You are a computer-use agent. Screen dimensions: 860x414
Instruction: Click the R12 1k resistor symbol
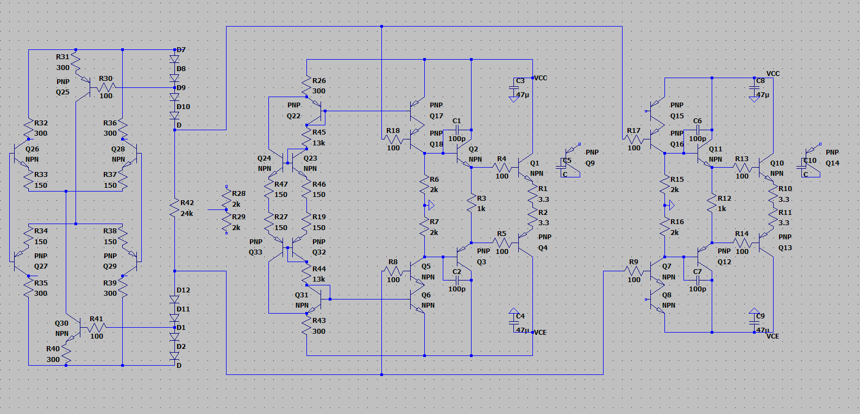point(711,203)
